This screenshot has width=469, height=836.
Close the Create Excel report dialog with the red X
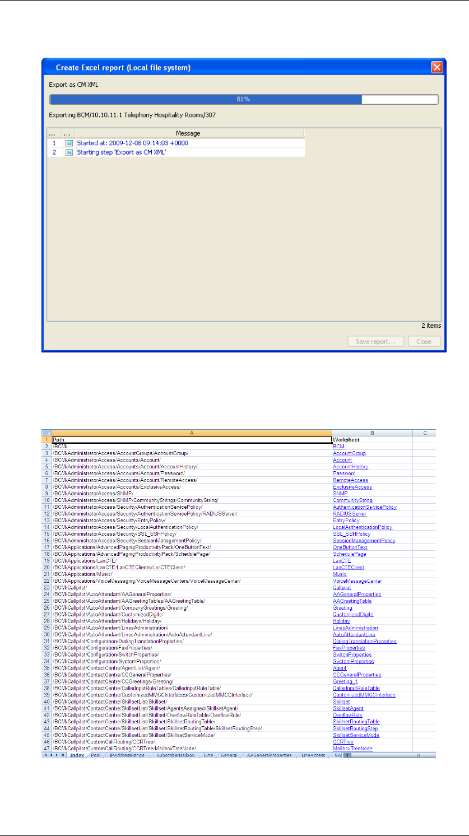pyautogui.click(x=437, y=67)
